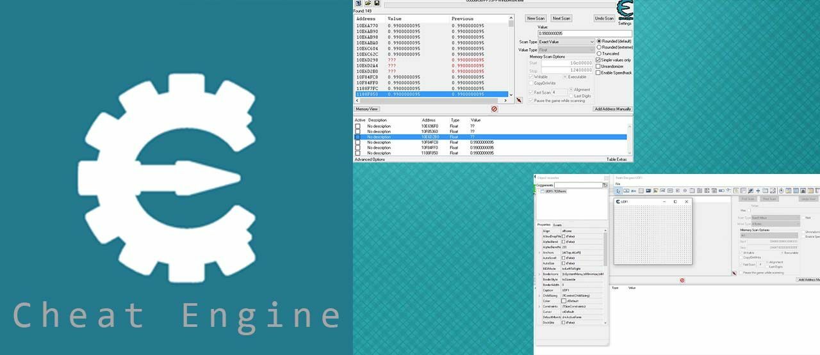The image size is (820, 355).
Task: Toggle AutoSize property checkbox
Action: (x=563, y=263)
